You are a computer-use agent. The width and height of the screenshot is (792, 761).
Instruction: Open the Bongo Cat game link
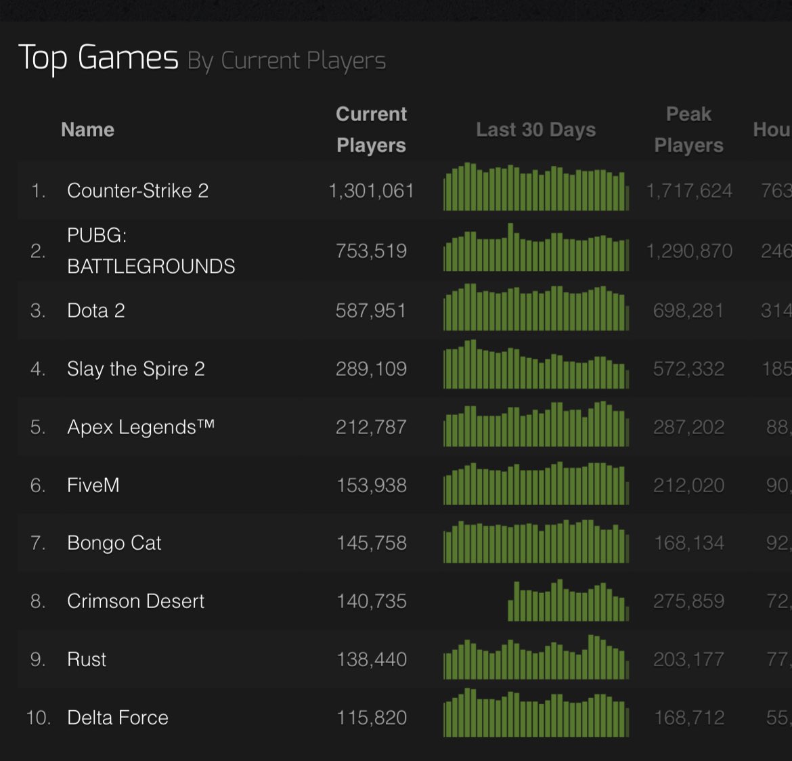[x=114, y=543]
